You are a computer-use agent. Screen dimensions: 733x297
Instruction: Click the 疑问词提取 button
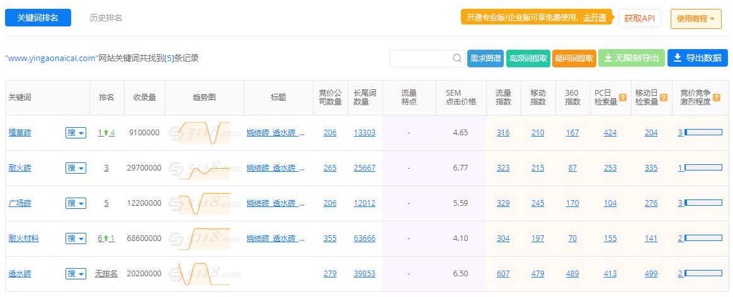coord(574,59)
